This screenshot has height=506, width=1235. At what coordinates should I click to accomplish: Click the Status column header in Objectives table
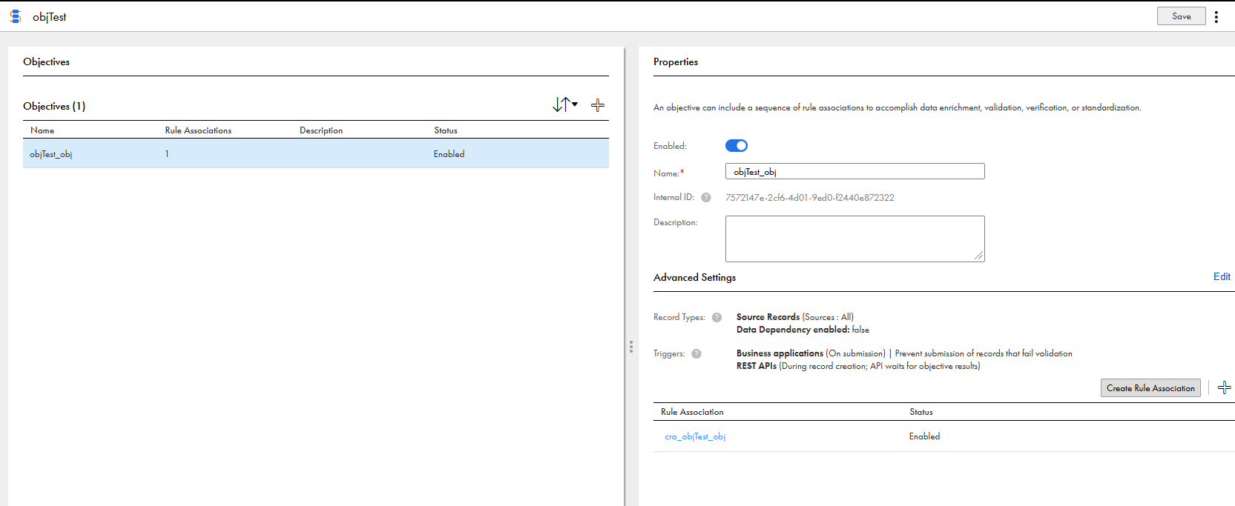pos(446,130)
